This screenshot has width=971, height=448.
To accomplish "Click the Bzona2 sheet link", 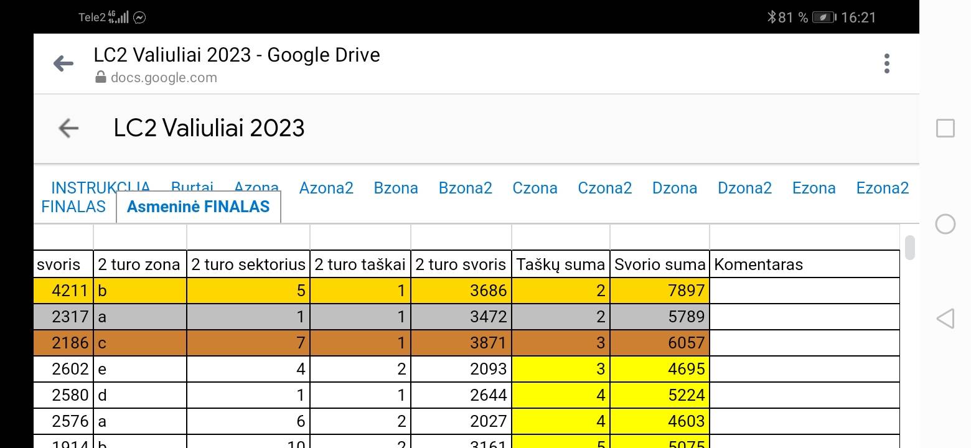I will 465,188.
